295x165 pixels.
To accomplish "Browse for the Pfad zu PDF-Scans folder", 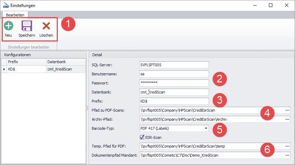I will [x=287, y=110].
